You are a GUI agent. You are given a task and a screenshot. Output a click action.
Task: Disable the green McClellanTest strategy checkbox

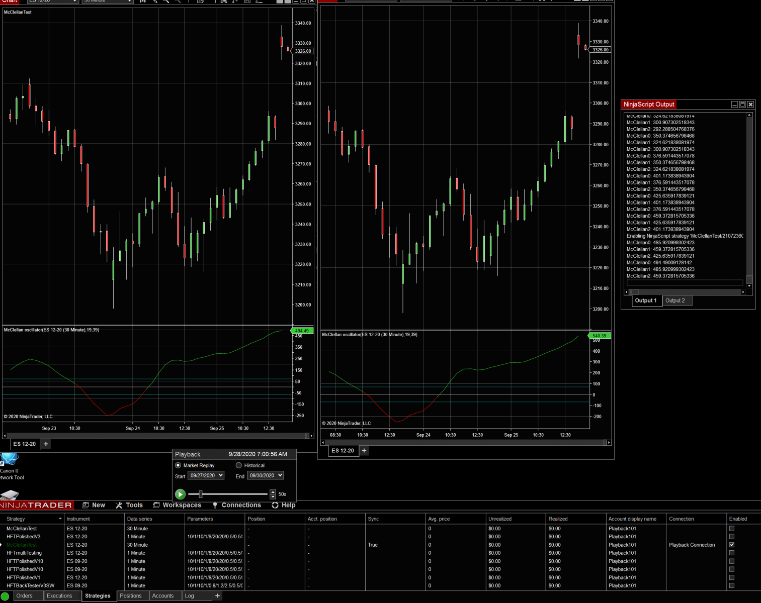732,545
